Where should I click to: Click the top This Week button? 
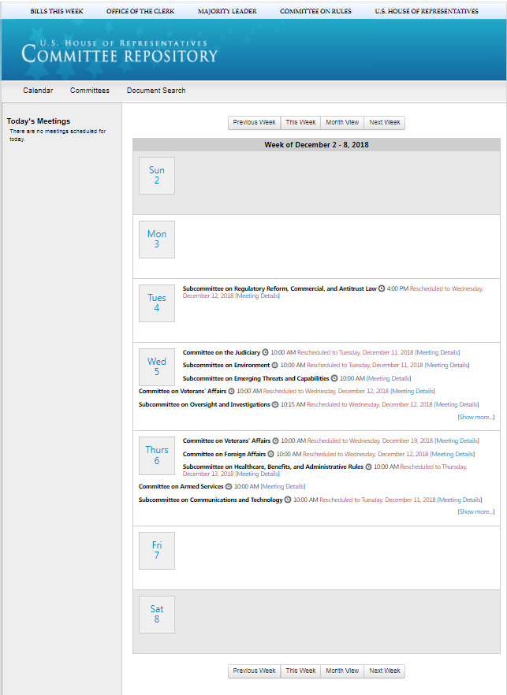(300, 123)
